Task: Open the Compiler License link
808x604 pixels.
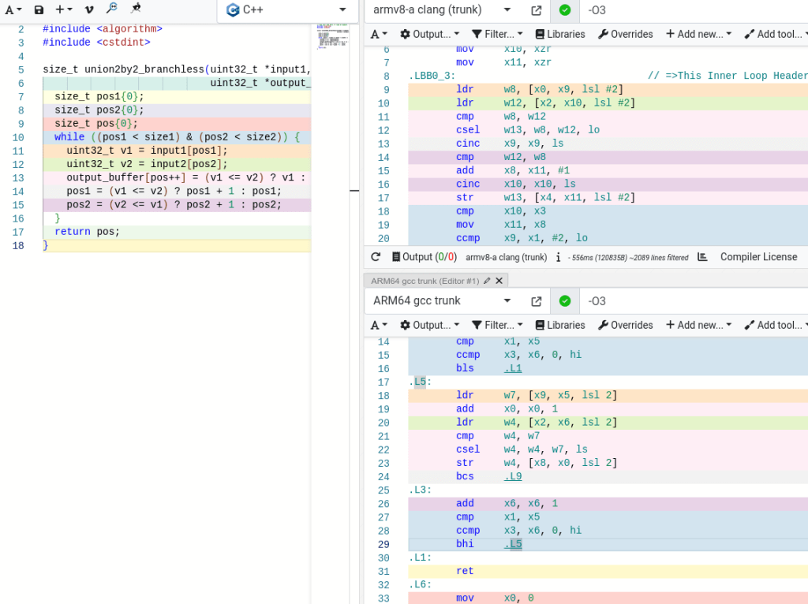Action: (x=758, y=257)
